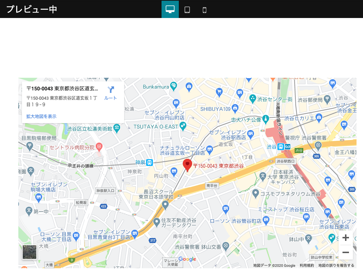Click 第一中 school marker
363x274 pixels.
pos(29,211)
